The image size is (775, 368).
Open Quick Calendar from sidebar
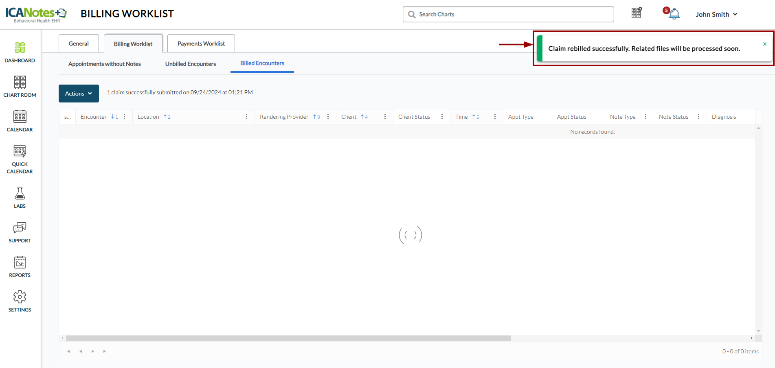[20, 159]
